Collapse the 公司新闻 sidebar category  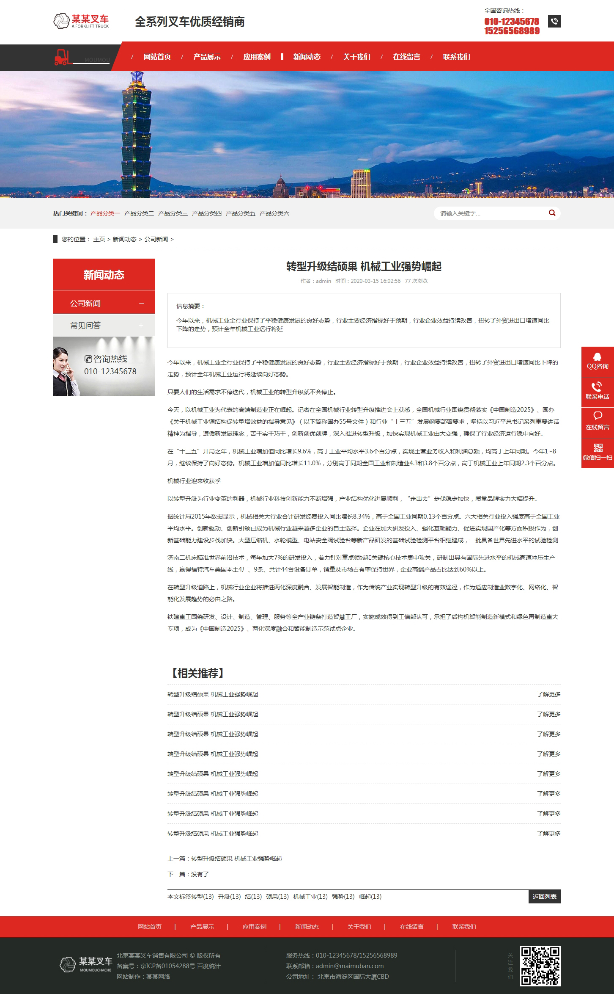(142, 304)
